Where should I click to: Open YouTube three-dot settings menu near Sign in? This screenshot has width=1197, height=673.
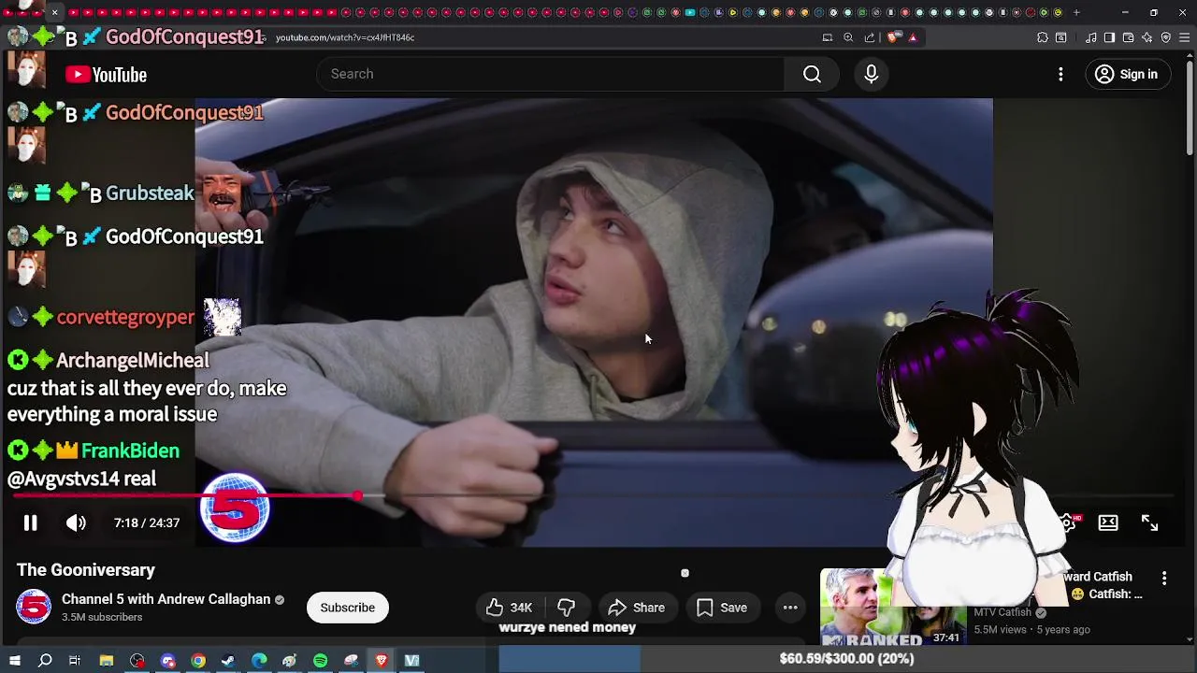(1060, 74)
